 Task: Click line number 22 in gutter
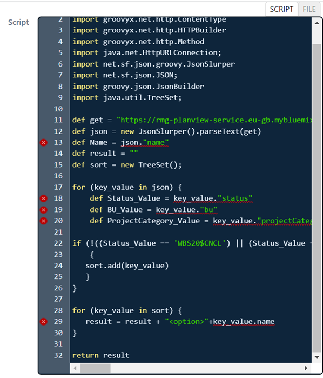point(58,243)
